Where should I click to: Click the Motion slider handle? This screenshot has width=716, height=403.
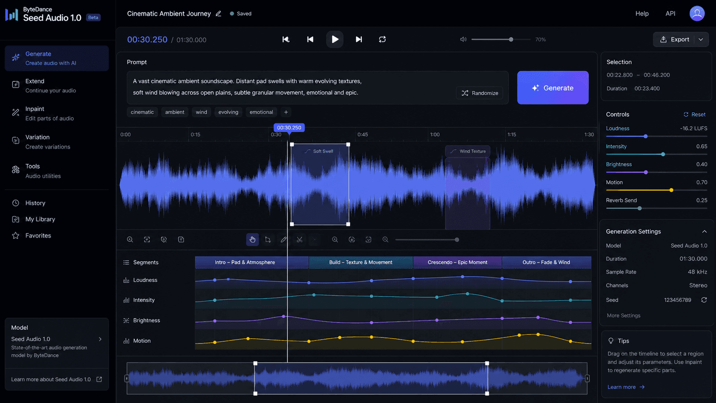(671, 190)
